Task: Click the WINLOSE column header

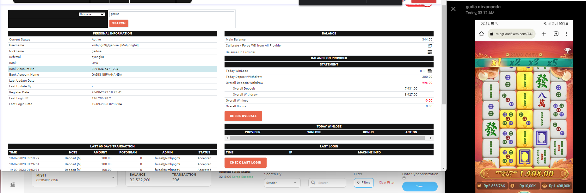Action: coord(314,132)
